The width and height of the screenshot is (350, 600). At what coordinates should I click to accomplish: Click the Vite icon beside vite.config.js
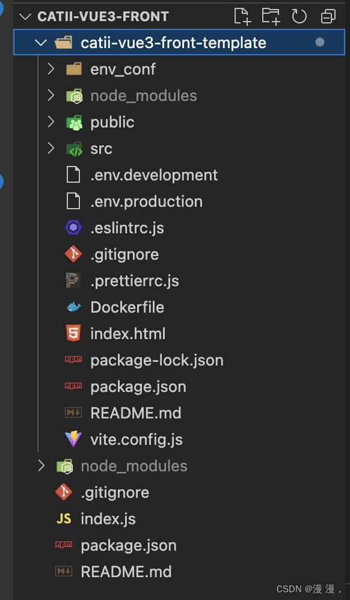tap(73, 439)
